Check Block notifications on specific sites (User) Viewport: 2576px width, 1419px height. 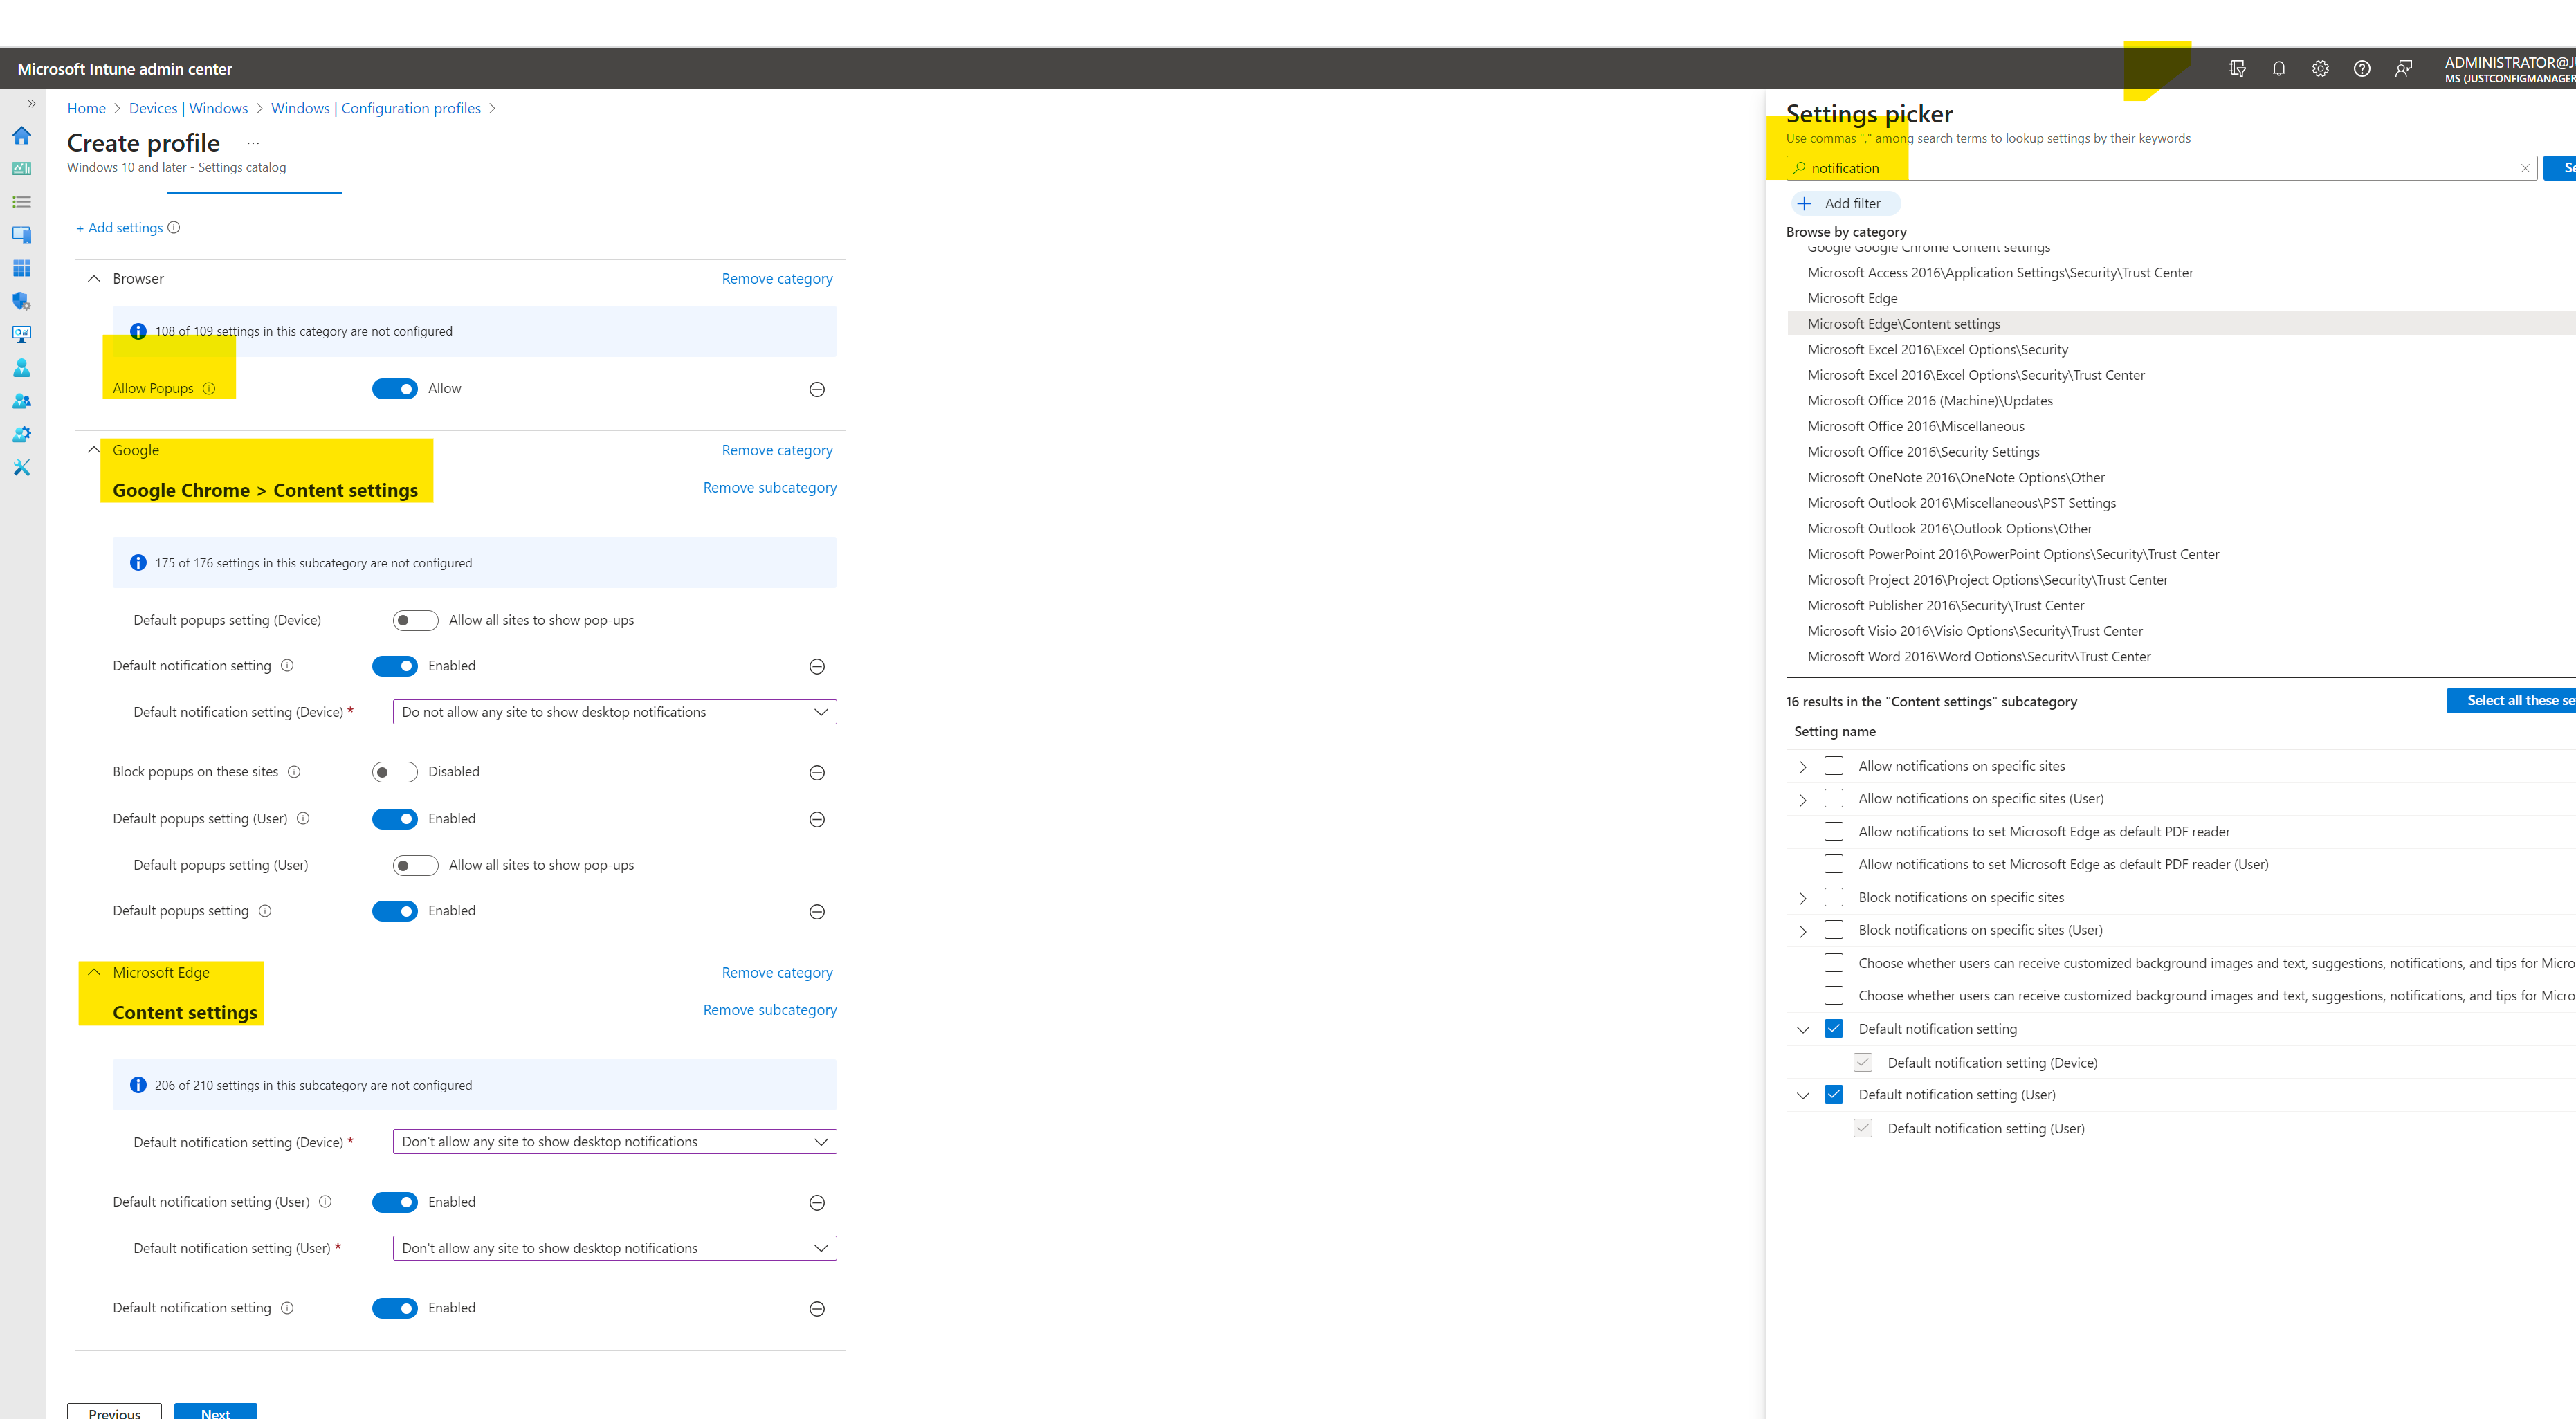(1833, 929)
